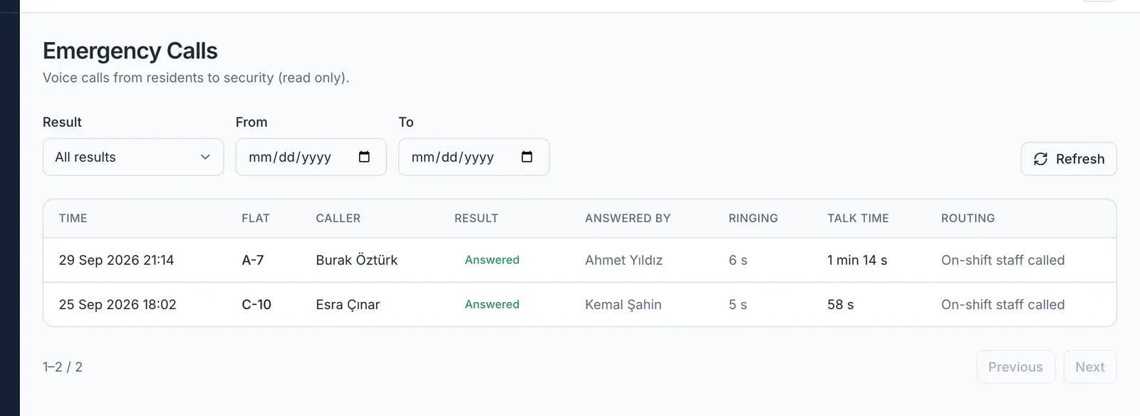Select the RESULT column header
The image size is (1140, 416).
476,218
